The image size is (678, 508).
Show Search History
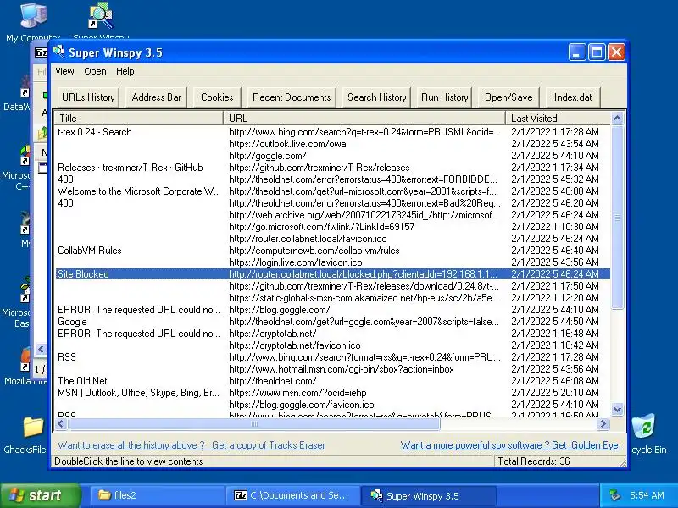pos(376,97)
